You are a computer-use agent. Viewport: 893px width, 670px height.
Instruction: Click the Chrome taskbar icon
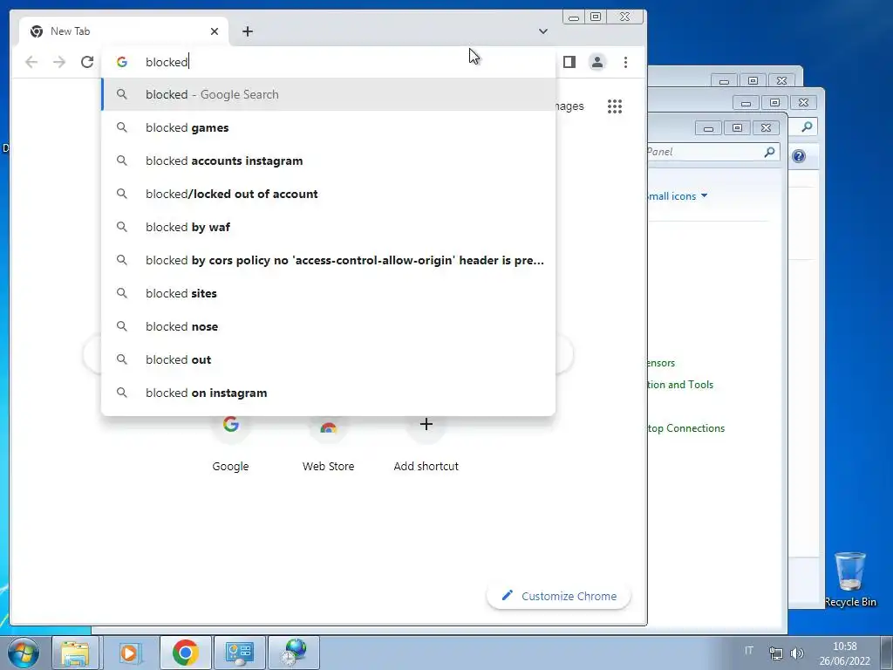point(185,653)
